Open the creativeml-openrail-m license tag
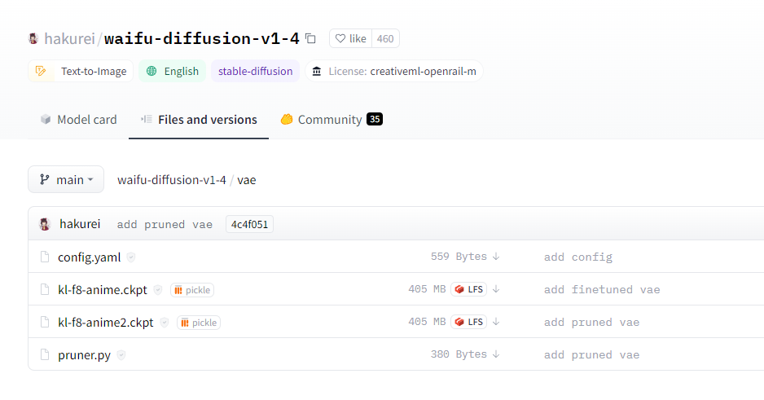The width and height of the screenshot is (764, 400). pyautogui.click(x=394, y=71)
